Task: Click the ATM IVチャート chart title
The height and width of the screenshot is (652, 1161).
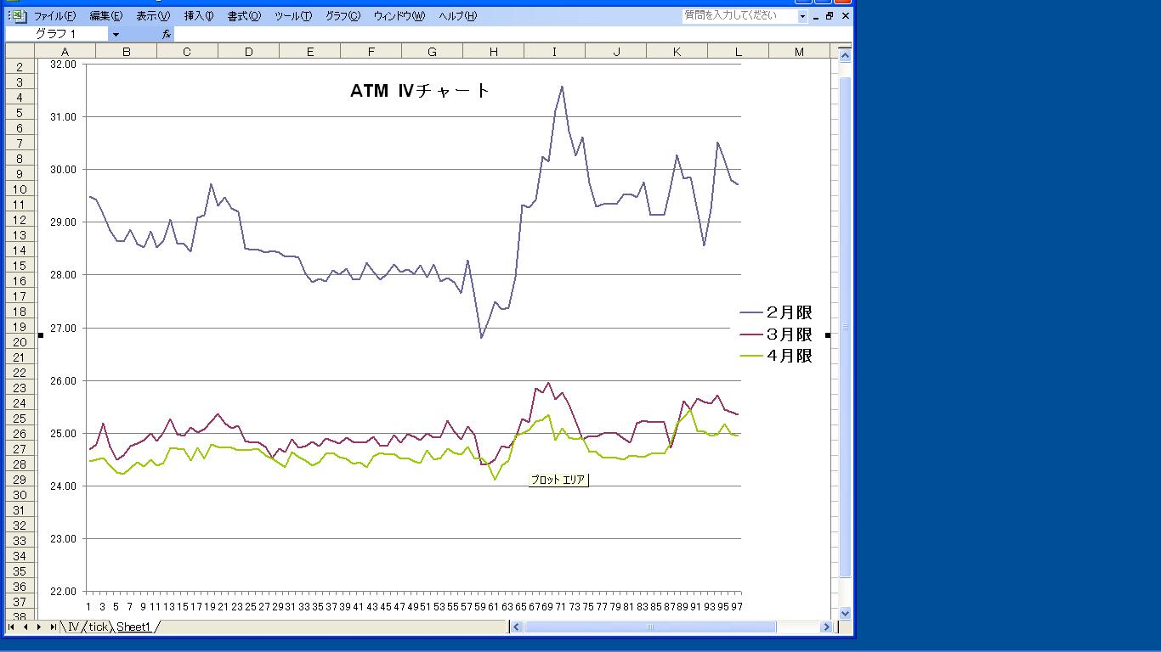Action: (x=421, y=90)
